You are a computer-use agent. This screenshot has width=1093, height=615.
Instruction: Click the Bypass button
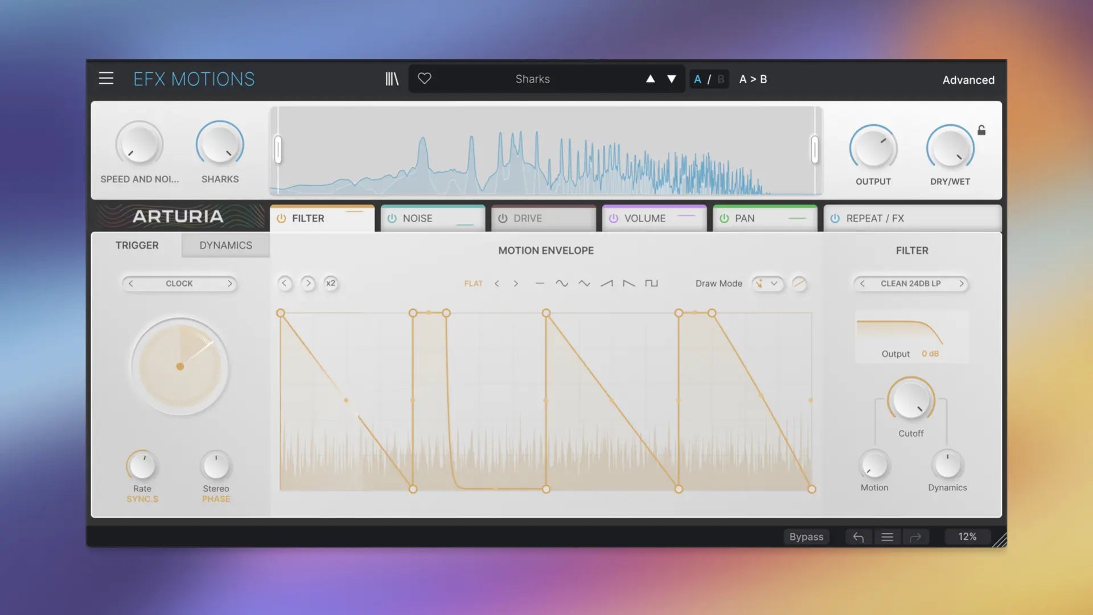[x=806, y=537]
